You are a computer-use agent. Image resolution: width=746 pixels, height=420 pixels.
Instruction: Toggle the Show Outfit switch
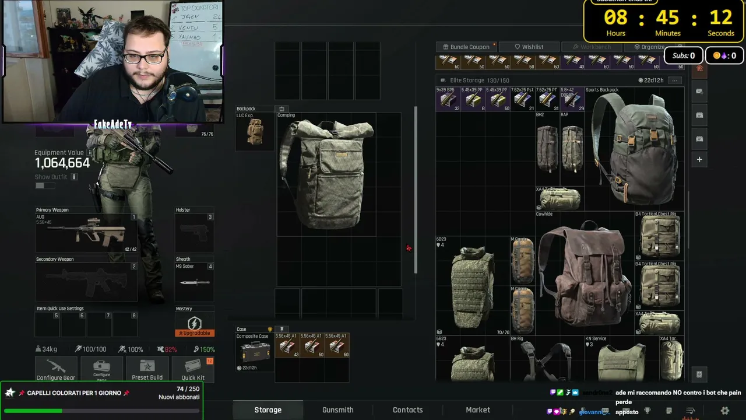tap(44, 185)
